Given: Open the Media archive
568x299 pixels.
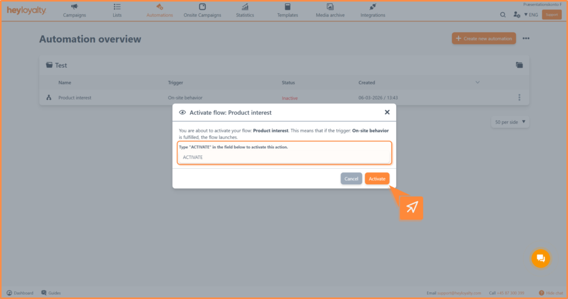Looking at the screenshot, I should tap(330, 11).
